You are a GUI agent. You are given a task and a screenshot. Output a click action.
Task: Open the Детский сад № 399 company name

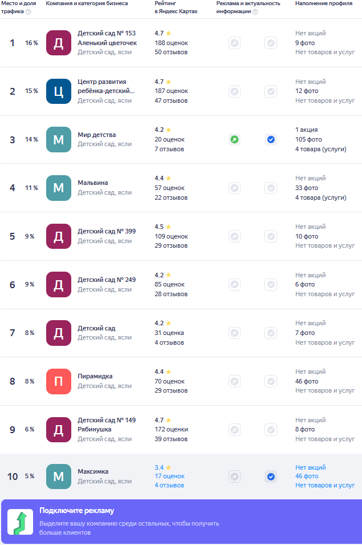coord(107,231)
